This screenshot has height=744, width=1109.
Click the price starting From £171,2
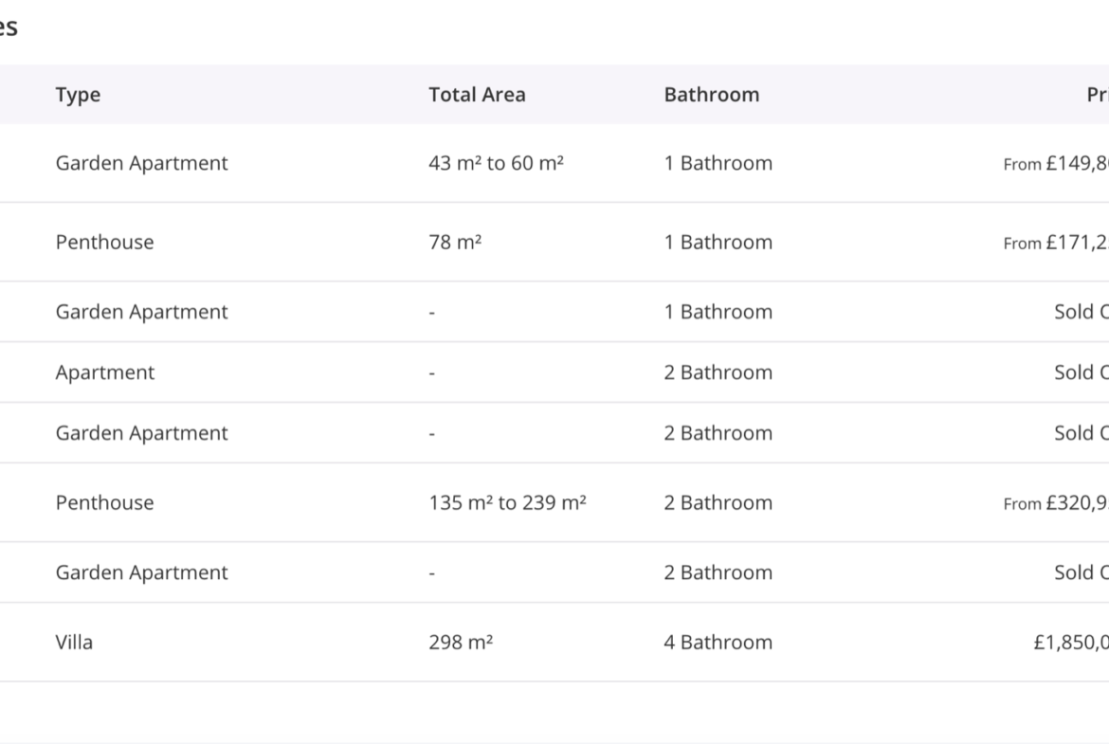[1056, 243]
